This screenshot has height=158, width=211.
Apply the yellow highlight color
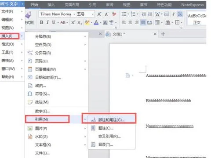(x=87, y=22)
